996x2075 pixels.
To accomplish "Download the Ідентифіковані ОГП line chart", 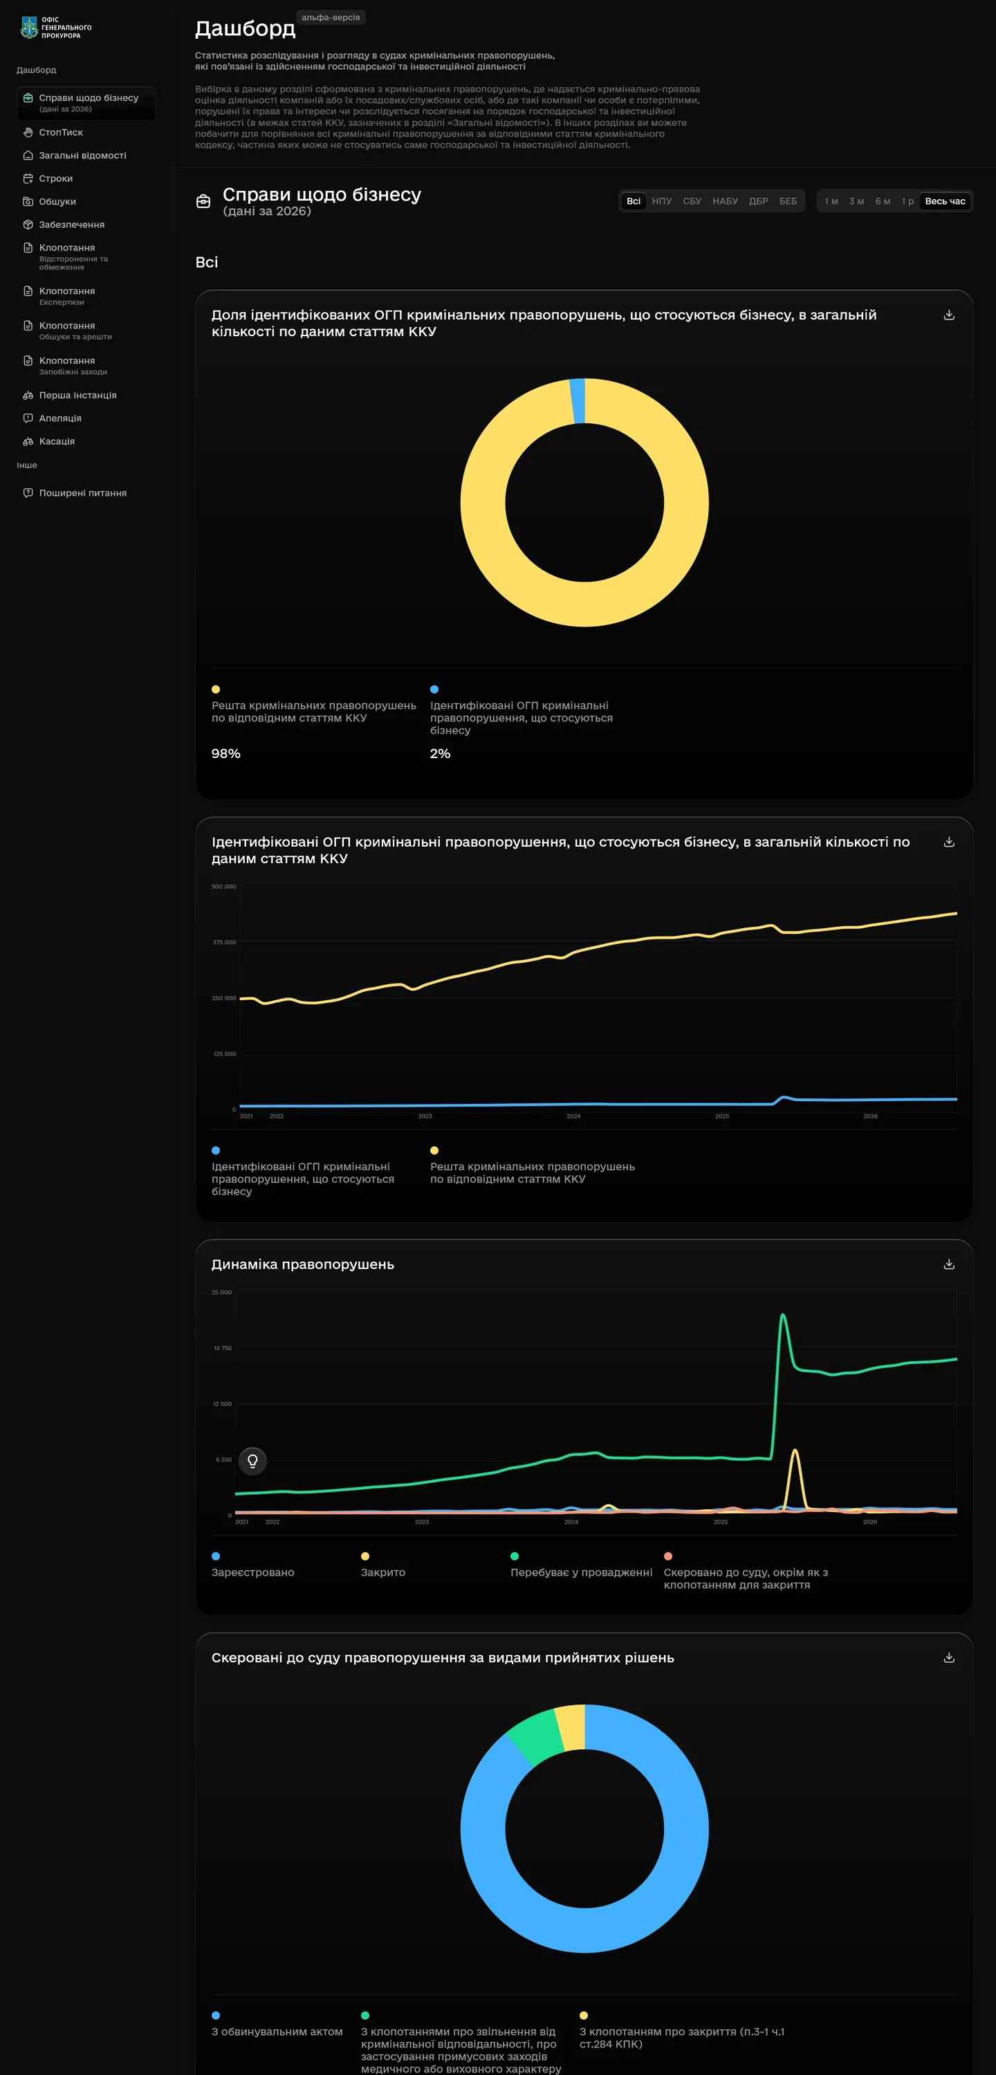I will (949, 842).
